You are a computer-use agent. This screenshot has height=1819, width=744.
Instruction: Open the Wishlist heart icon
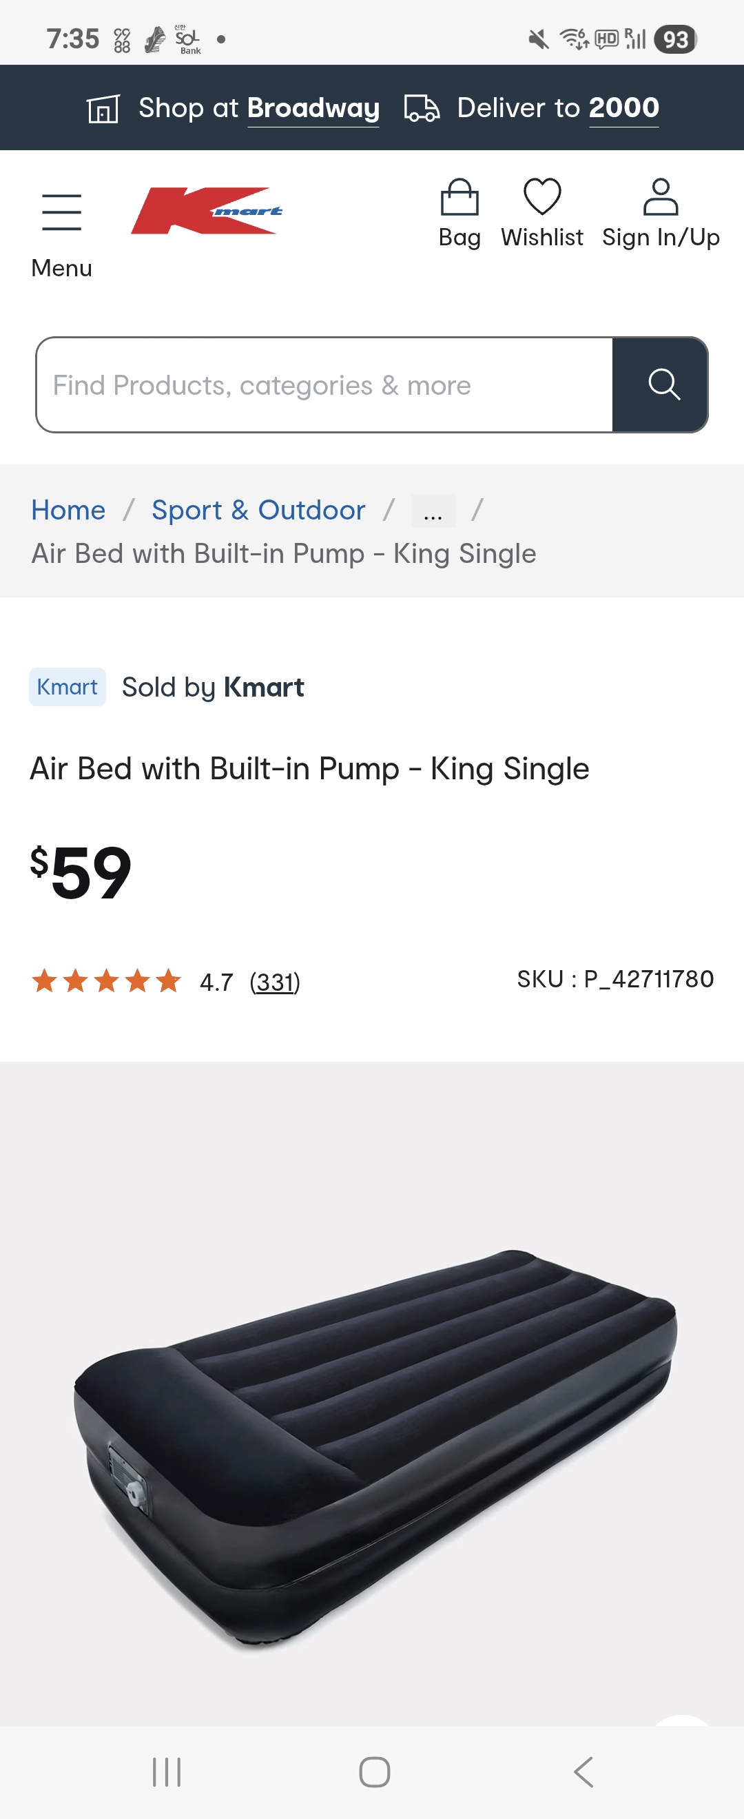(541, 198)
